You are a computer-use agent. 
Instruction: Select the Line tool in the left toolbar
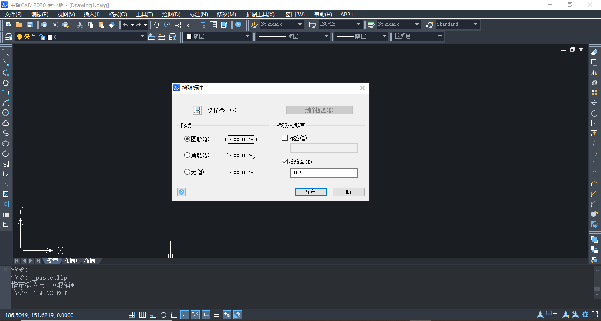click(x=6, y=53)
